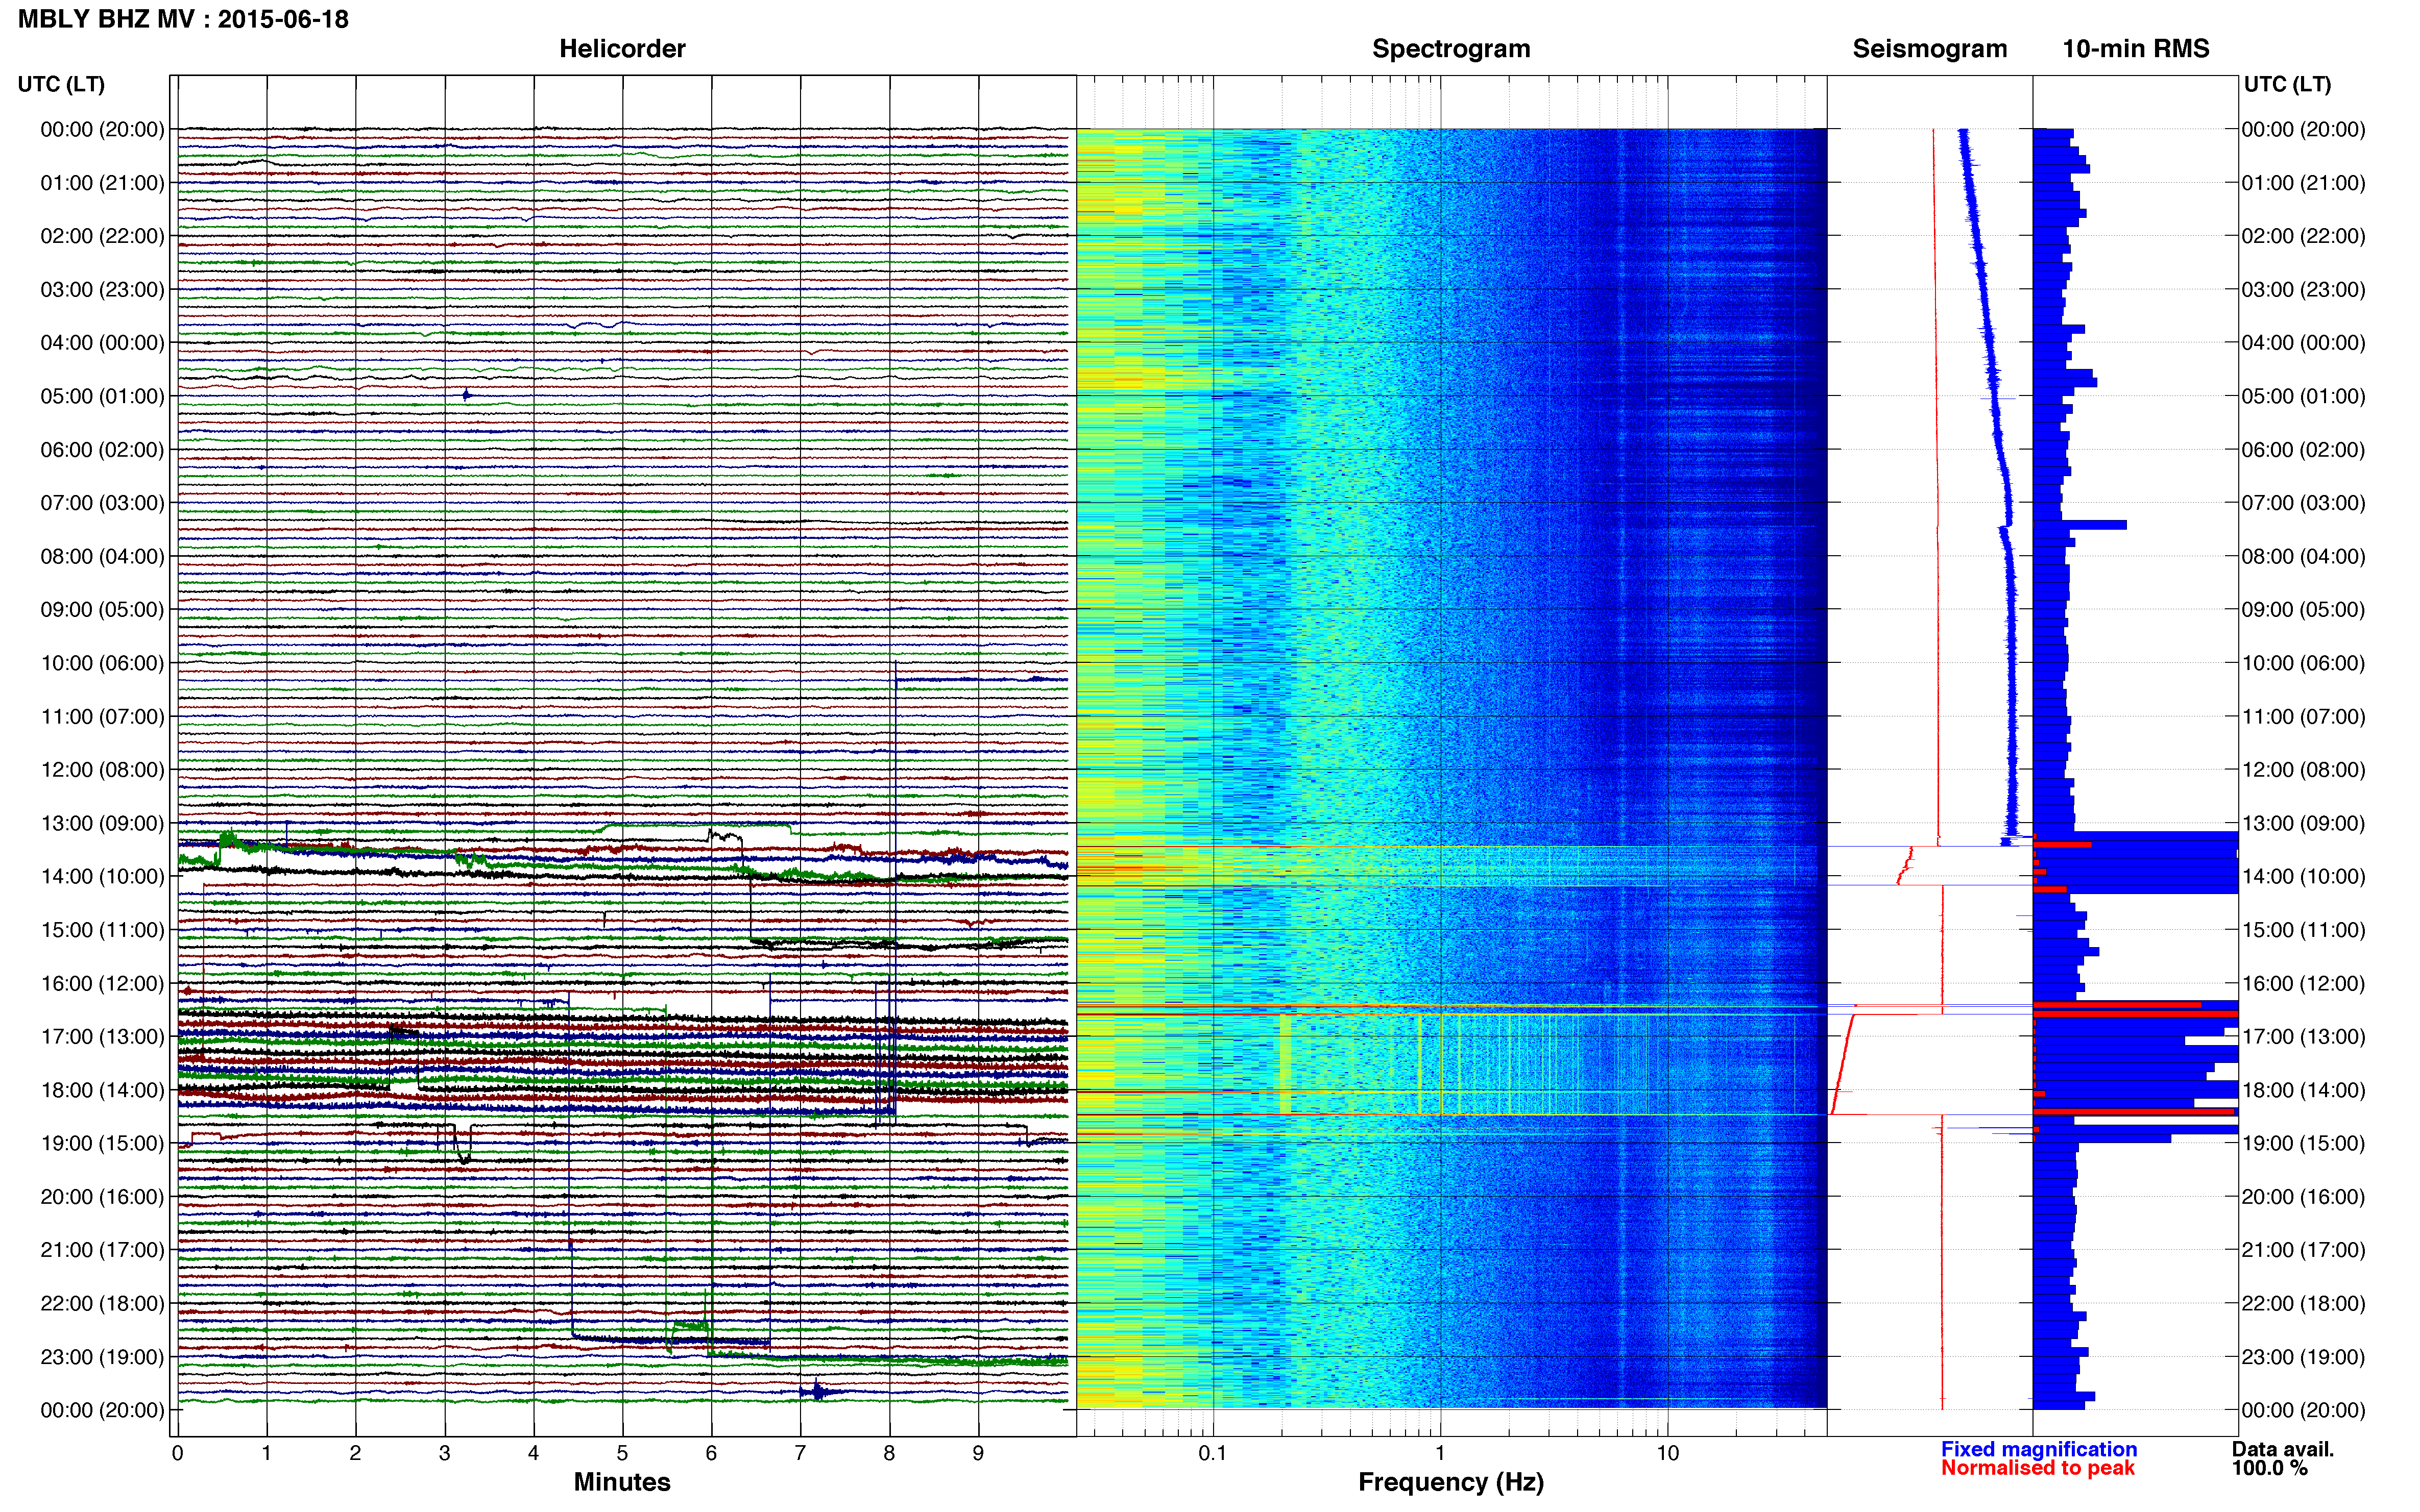
Task: Click right time label '14:00 (10:00)'
Action: (2303, 876)
